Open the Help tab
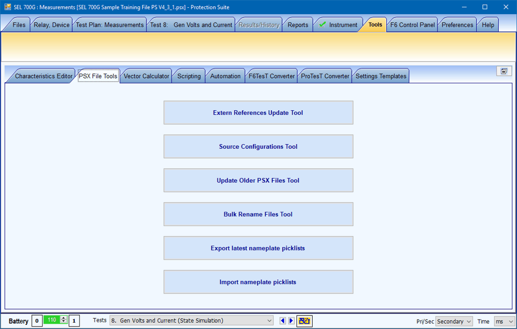The height and width of the screenshot is (329, 517). [488, 25]
